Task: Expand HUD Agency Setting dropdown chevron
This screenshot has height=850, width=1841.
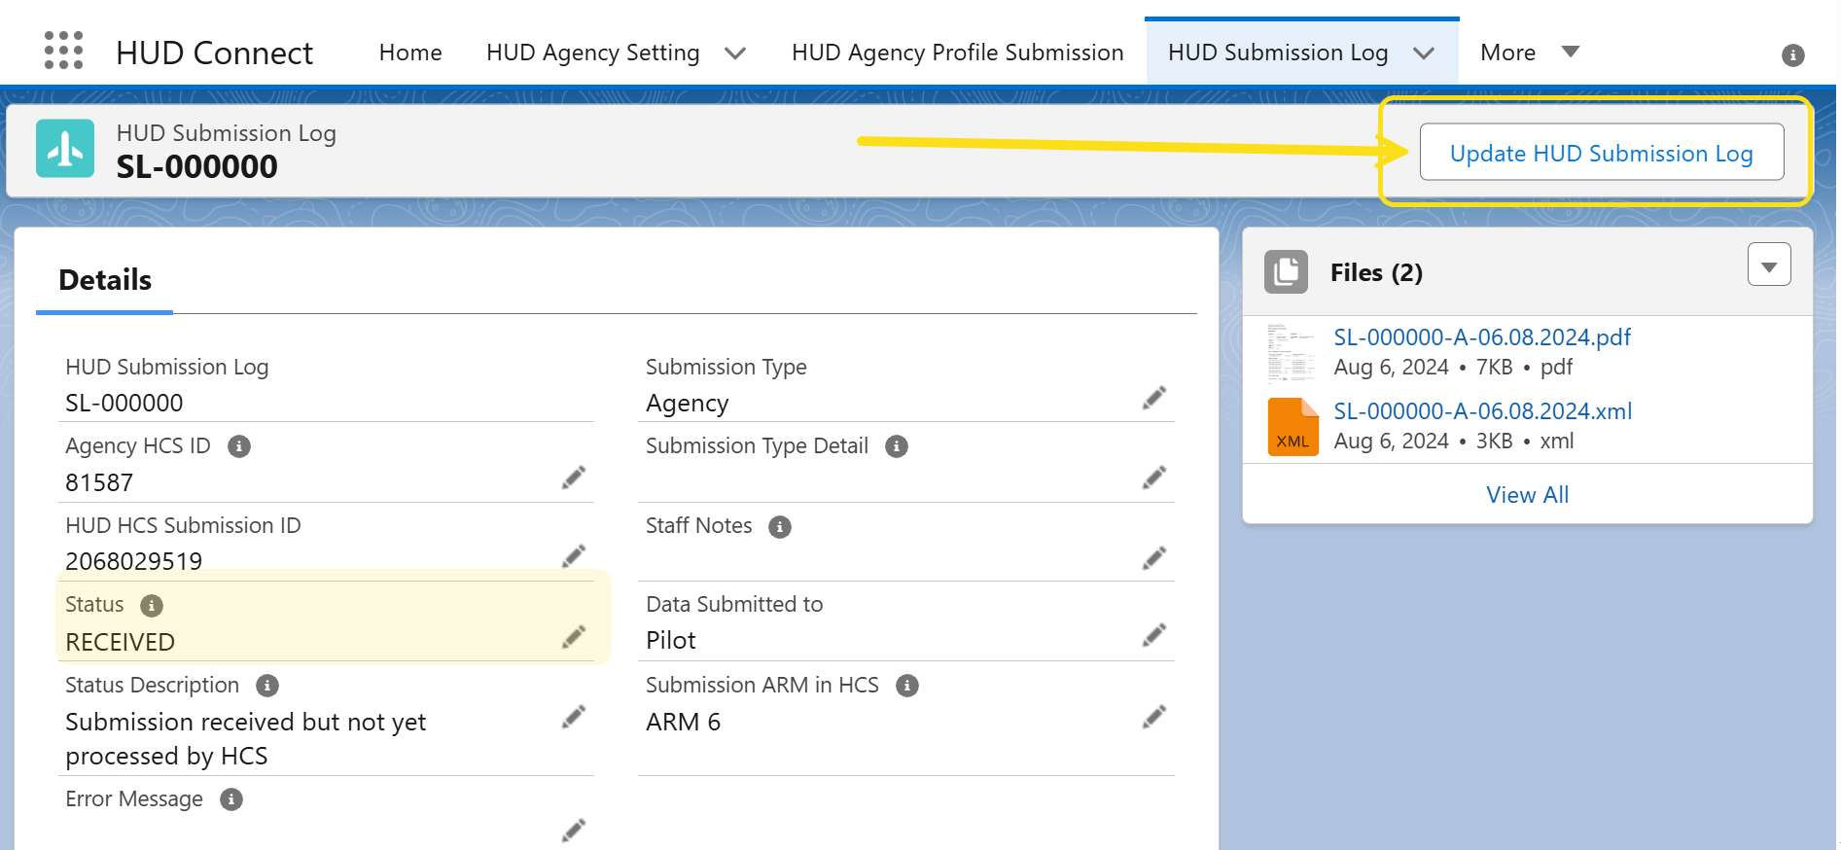Action: (735, 53)
